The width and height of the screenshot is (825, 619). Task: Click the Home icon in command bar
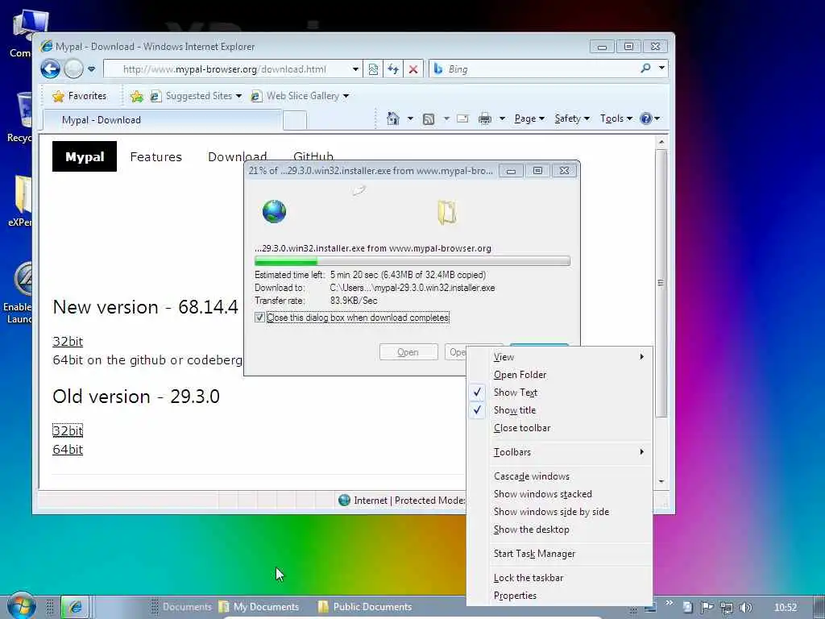coord(392,118)
